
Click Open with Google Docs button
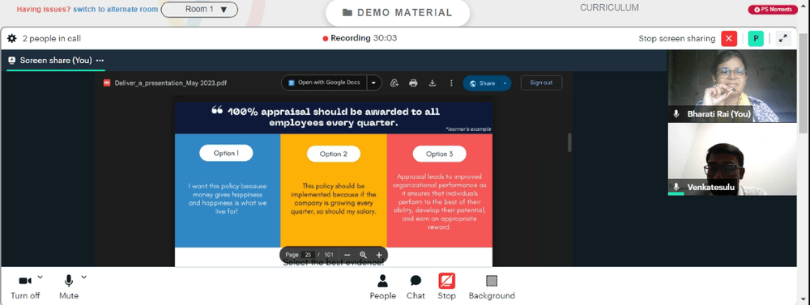click(x=324, y=83)
